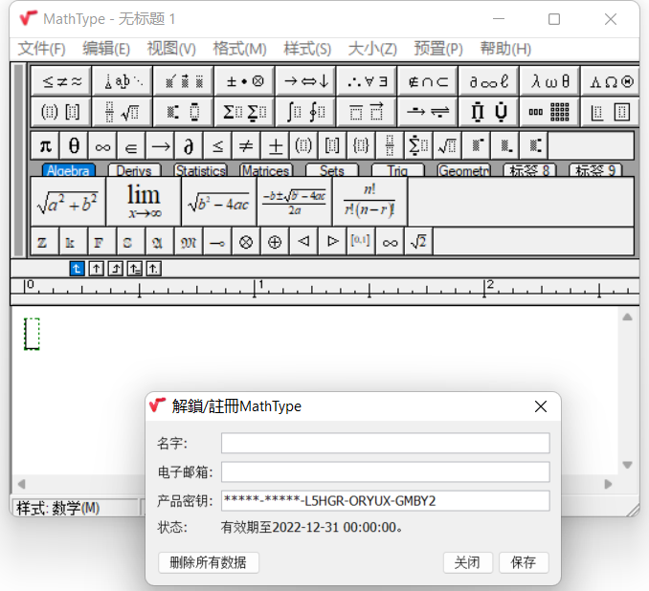Open underbar and overbar templates palette
The height and width of the screenshot is (591, 649).
tap(367, 112)
